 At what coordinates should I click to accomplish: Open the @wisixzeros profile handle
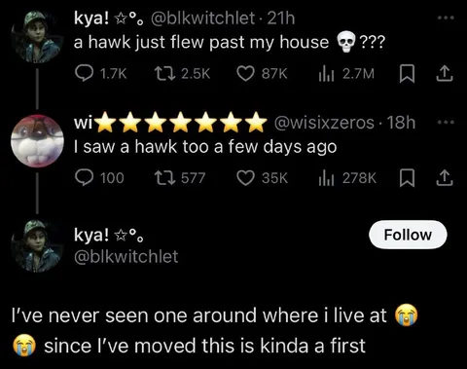324,123
